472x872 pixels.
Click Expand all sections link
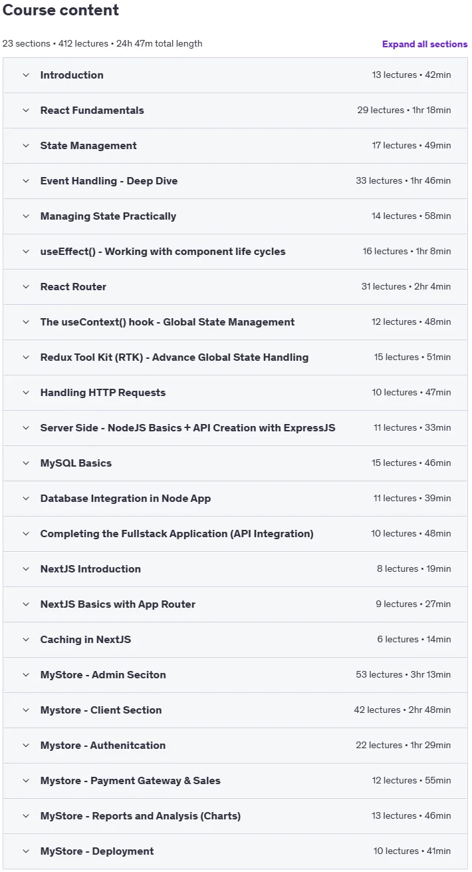click(x=425, y=44)
